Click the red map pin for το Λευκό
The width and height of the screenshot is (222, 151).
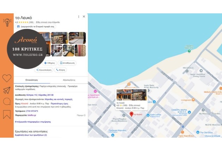coord(131,114)
